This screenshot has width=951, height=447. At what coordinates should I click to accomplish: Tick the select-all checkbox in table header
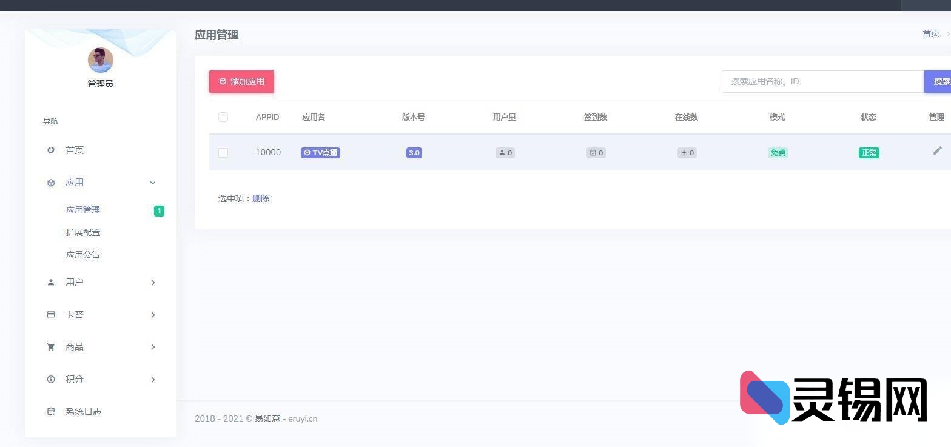tap(223, 117)
